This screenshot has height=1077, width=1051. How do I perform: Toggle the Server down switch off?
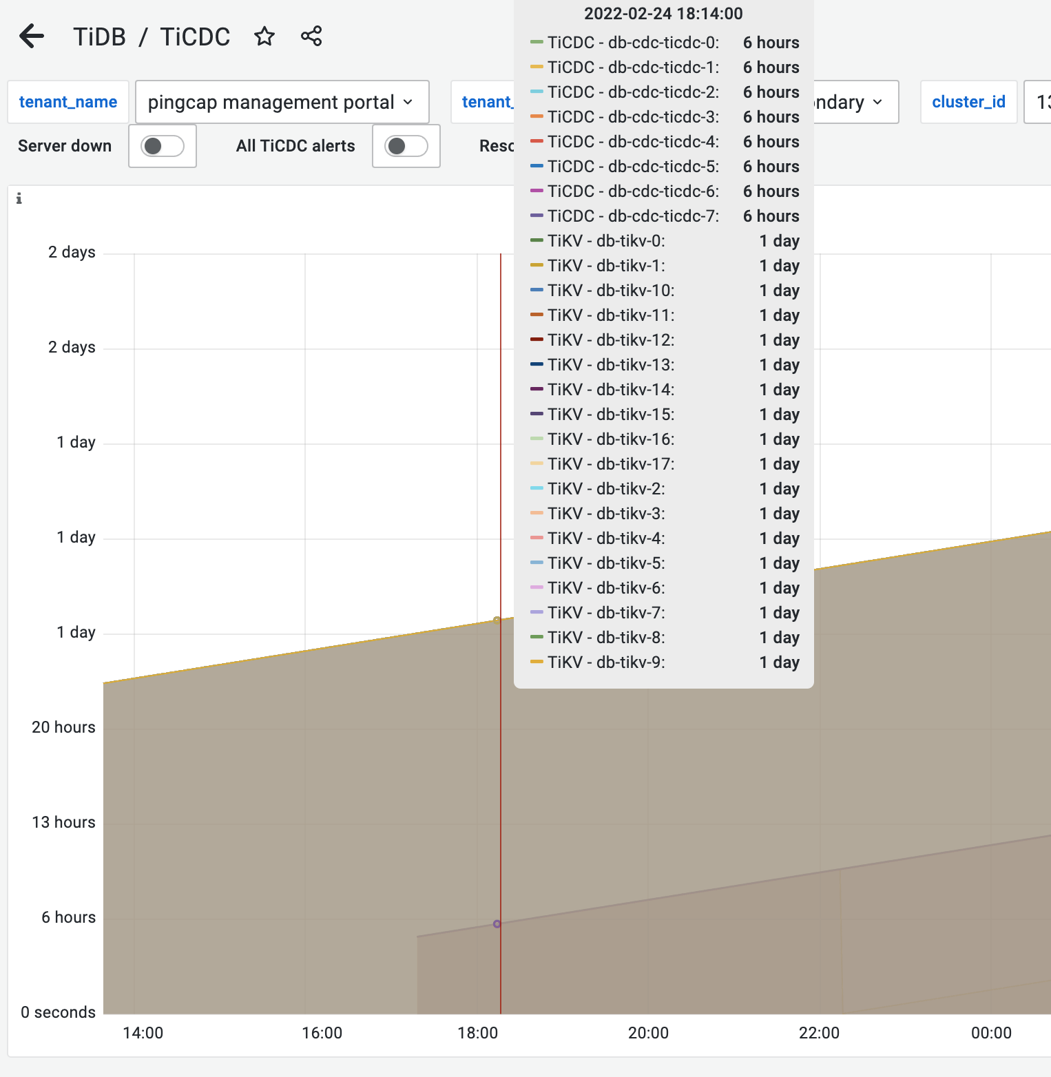coord(163,146)
